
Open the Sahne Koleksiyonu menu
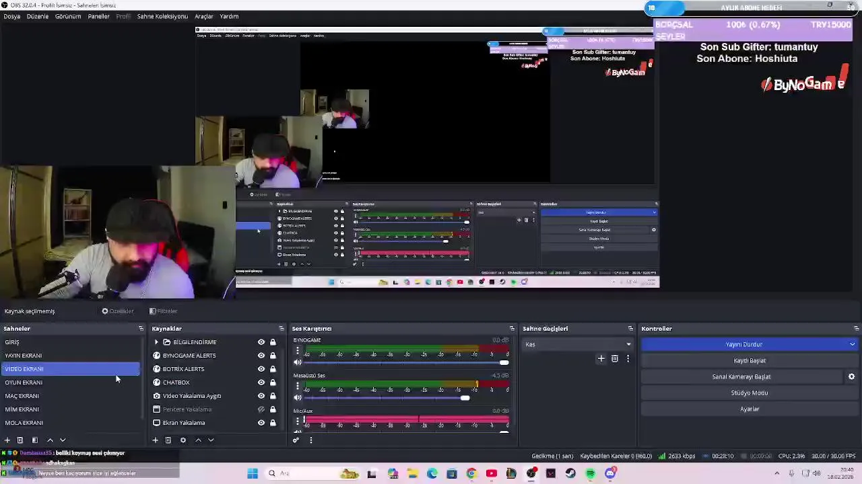pyautogui.click(x=162, y=16)
